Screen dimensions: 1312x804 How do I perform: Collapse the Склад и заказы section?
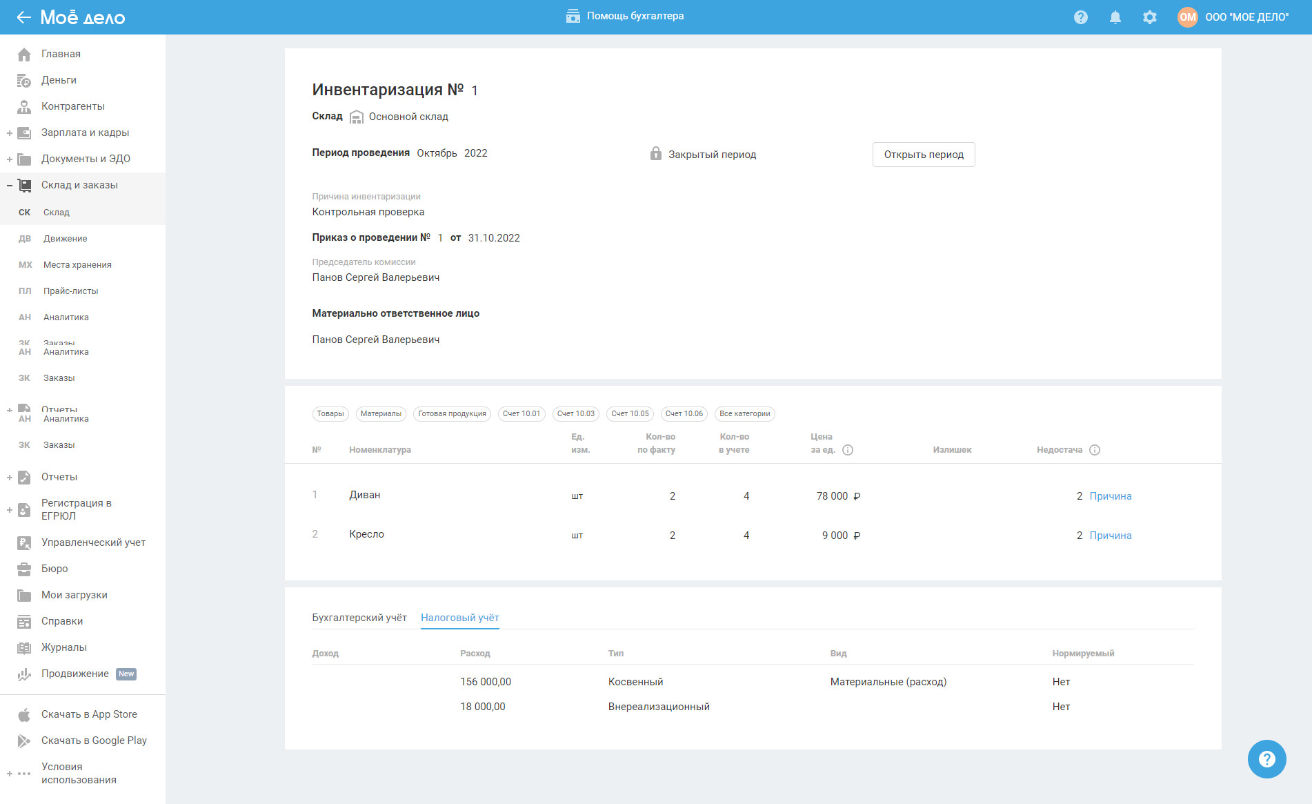(10, 185)
